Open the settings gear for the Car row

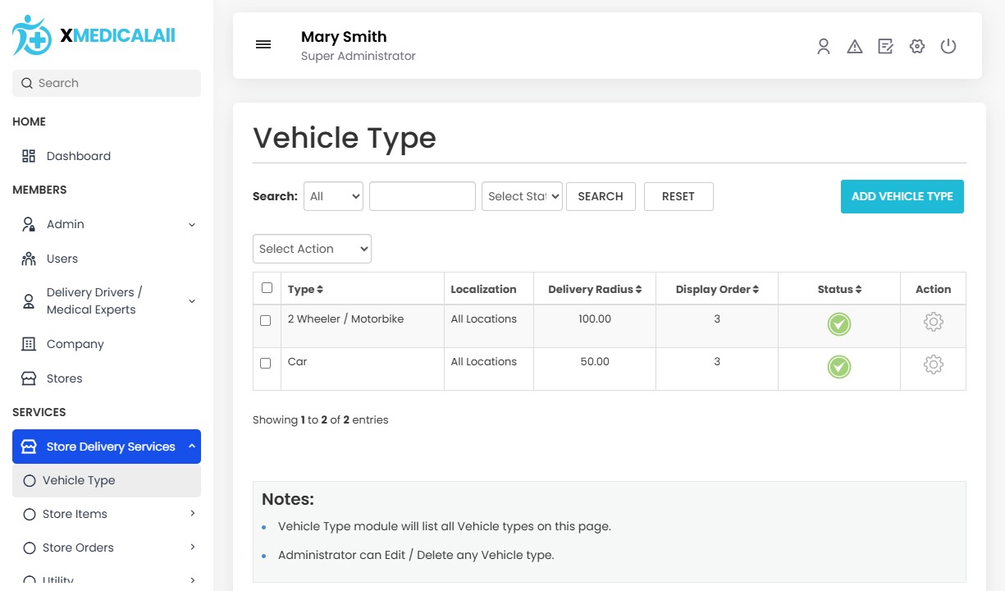pyautogui.click(x=933, y=364)
